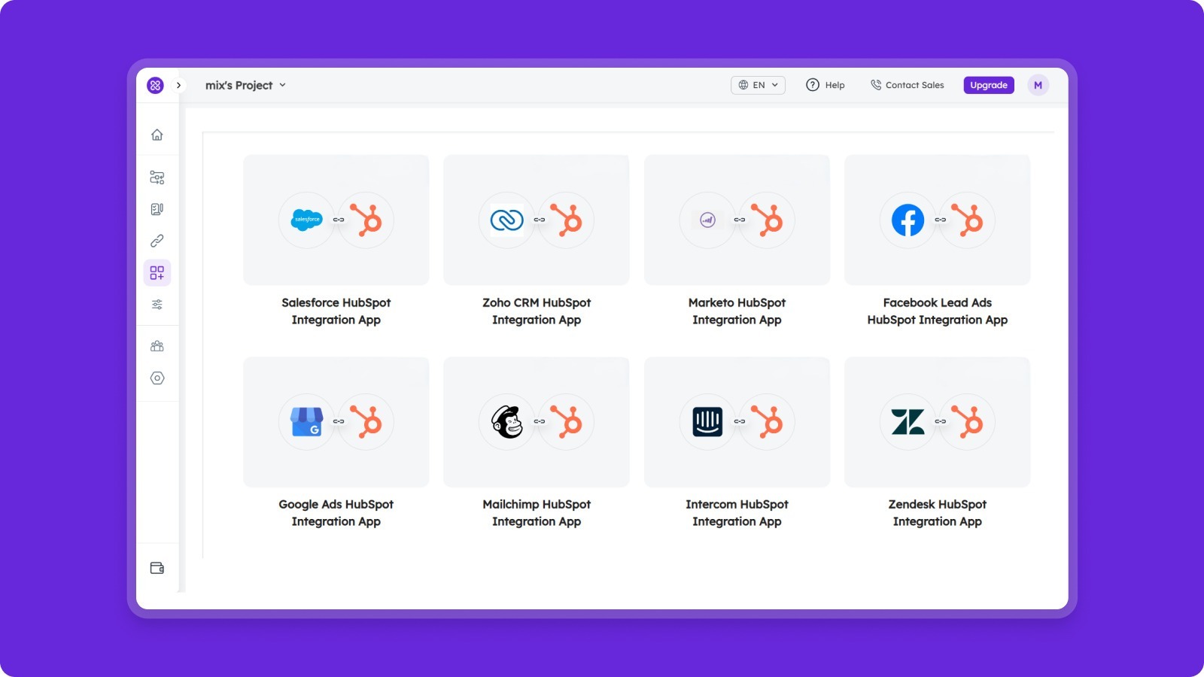Click the Help link

pos(825,85)
